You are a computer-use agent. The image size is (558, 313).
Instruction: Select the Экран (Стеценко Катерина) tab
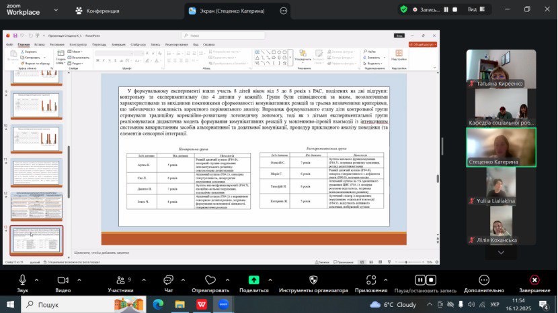231,11
